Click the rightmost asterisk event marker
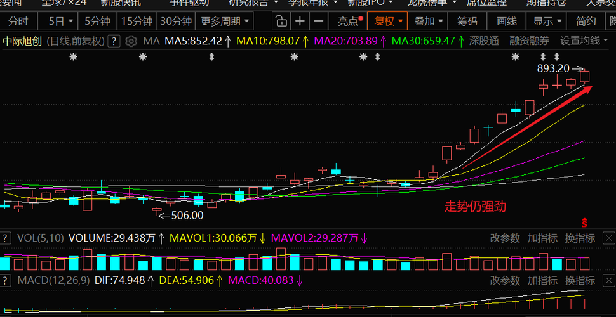 (x=515, y=57)
